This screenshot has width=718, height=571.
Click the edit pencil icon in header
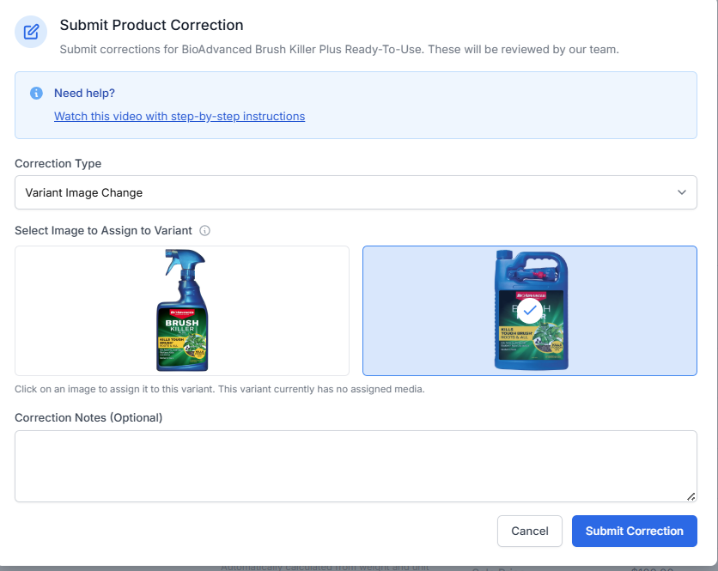[31, 32]
